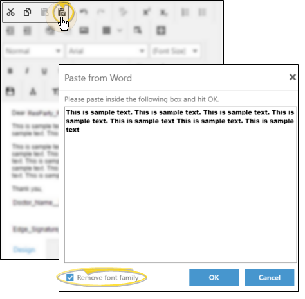Screen dimensions: 305x299
Task: Uncheck the Remove font family checkbox
Action: click(70, 277)
